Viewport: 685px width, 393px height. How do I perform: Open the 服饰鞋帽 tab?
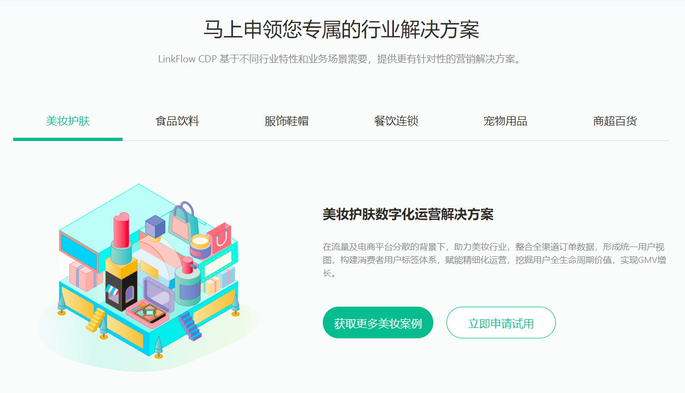click(x=287, y=121)
